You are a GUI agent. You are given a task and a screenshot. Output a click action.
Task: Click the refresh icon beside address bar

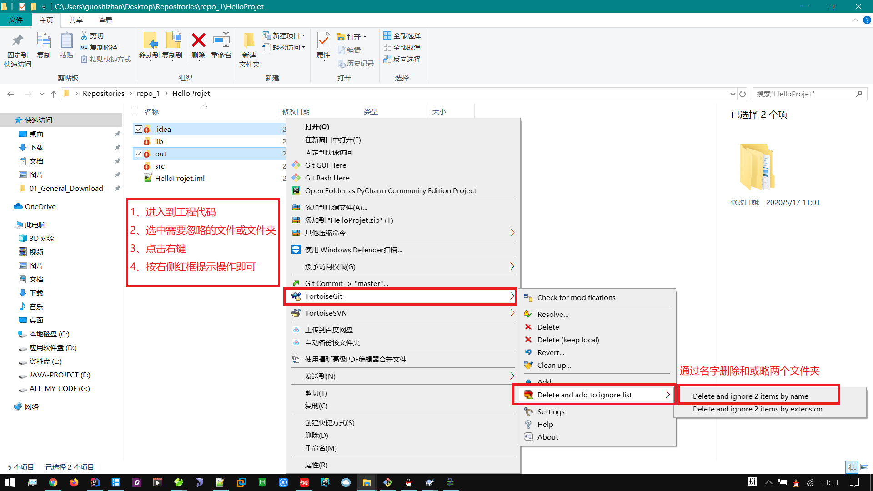[x=743, y=94]
